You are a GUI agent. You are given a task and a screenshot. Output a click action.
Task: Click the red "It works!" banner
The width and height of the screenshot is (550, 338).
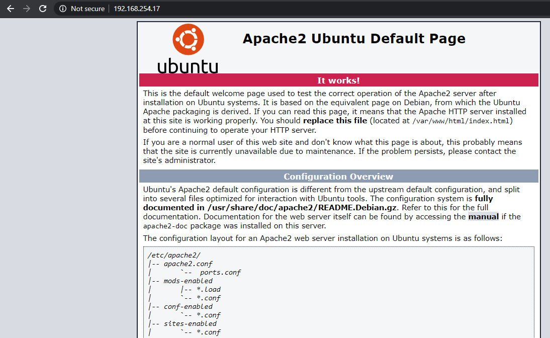coord(338,80)
